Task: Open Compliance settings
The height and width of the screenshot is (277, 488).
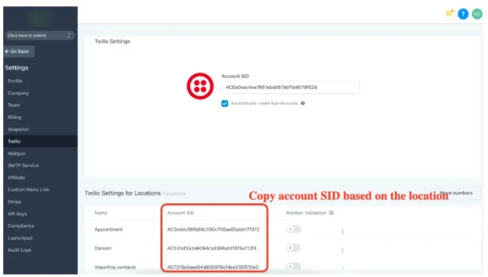Action: [21, 226]
